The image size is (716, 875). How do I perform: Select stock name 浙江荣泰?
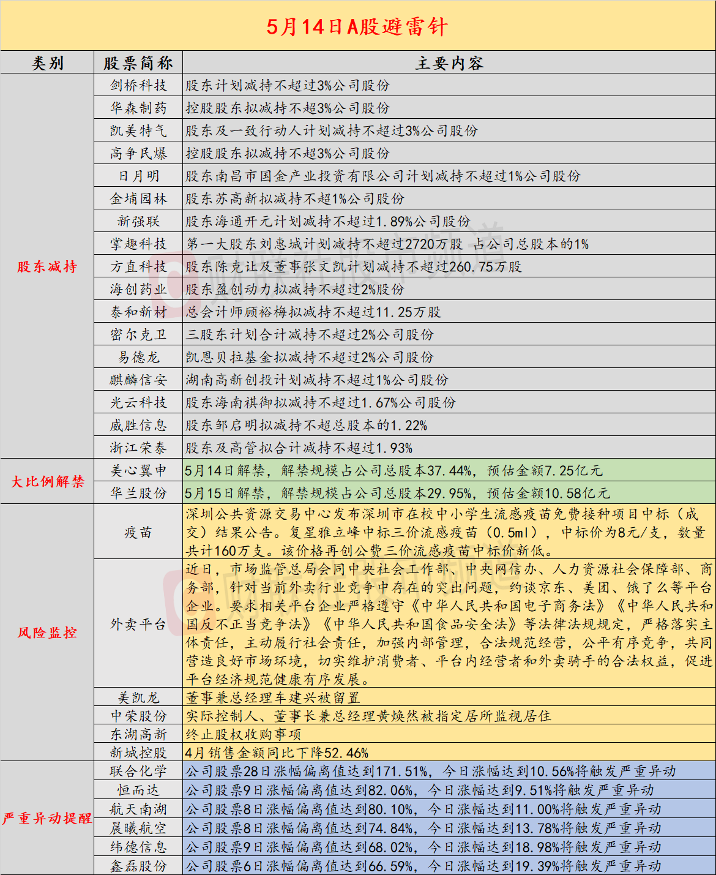[138, 448]
